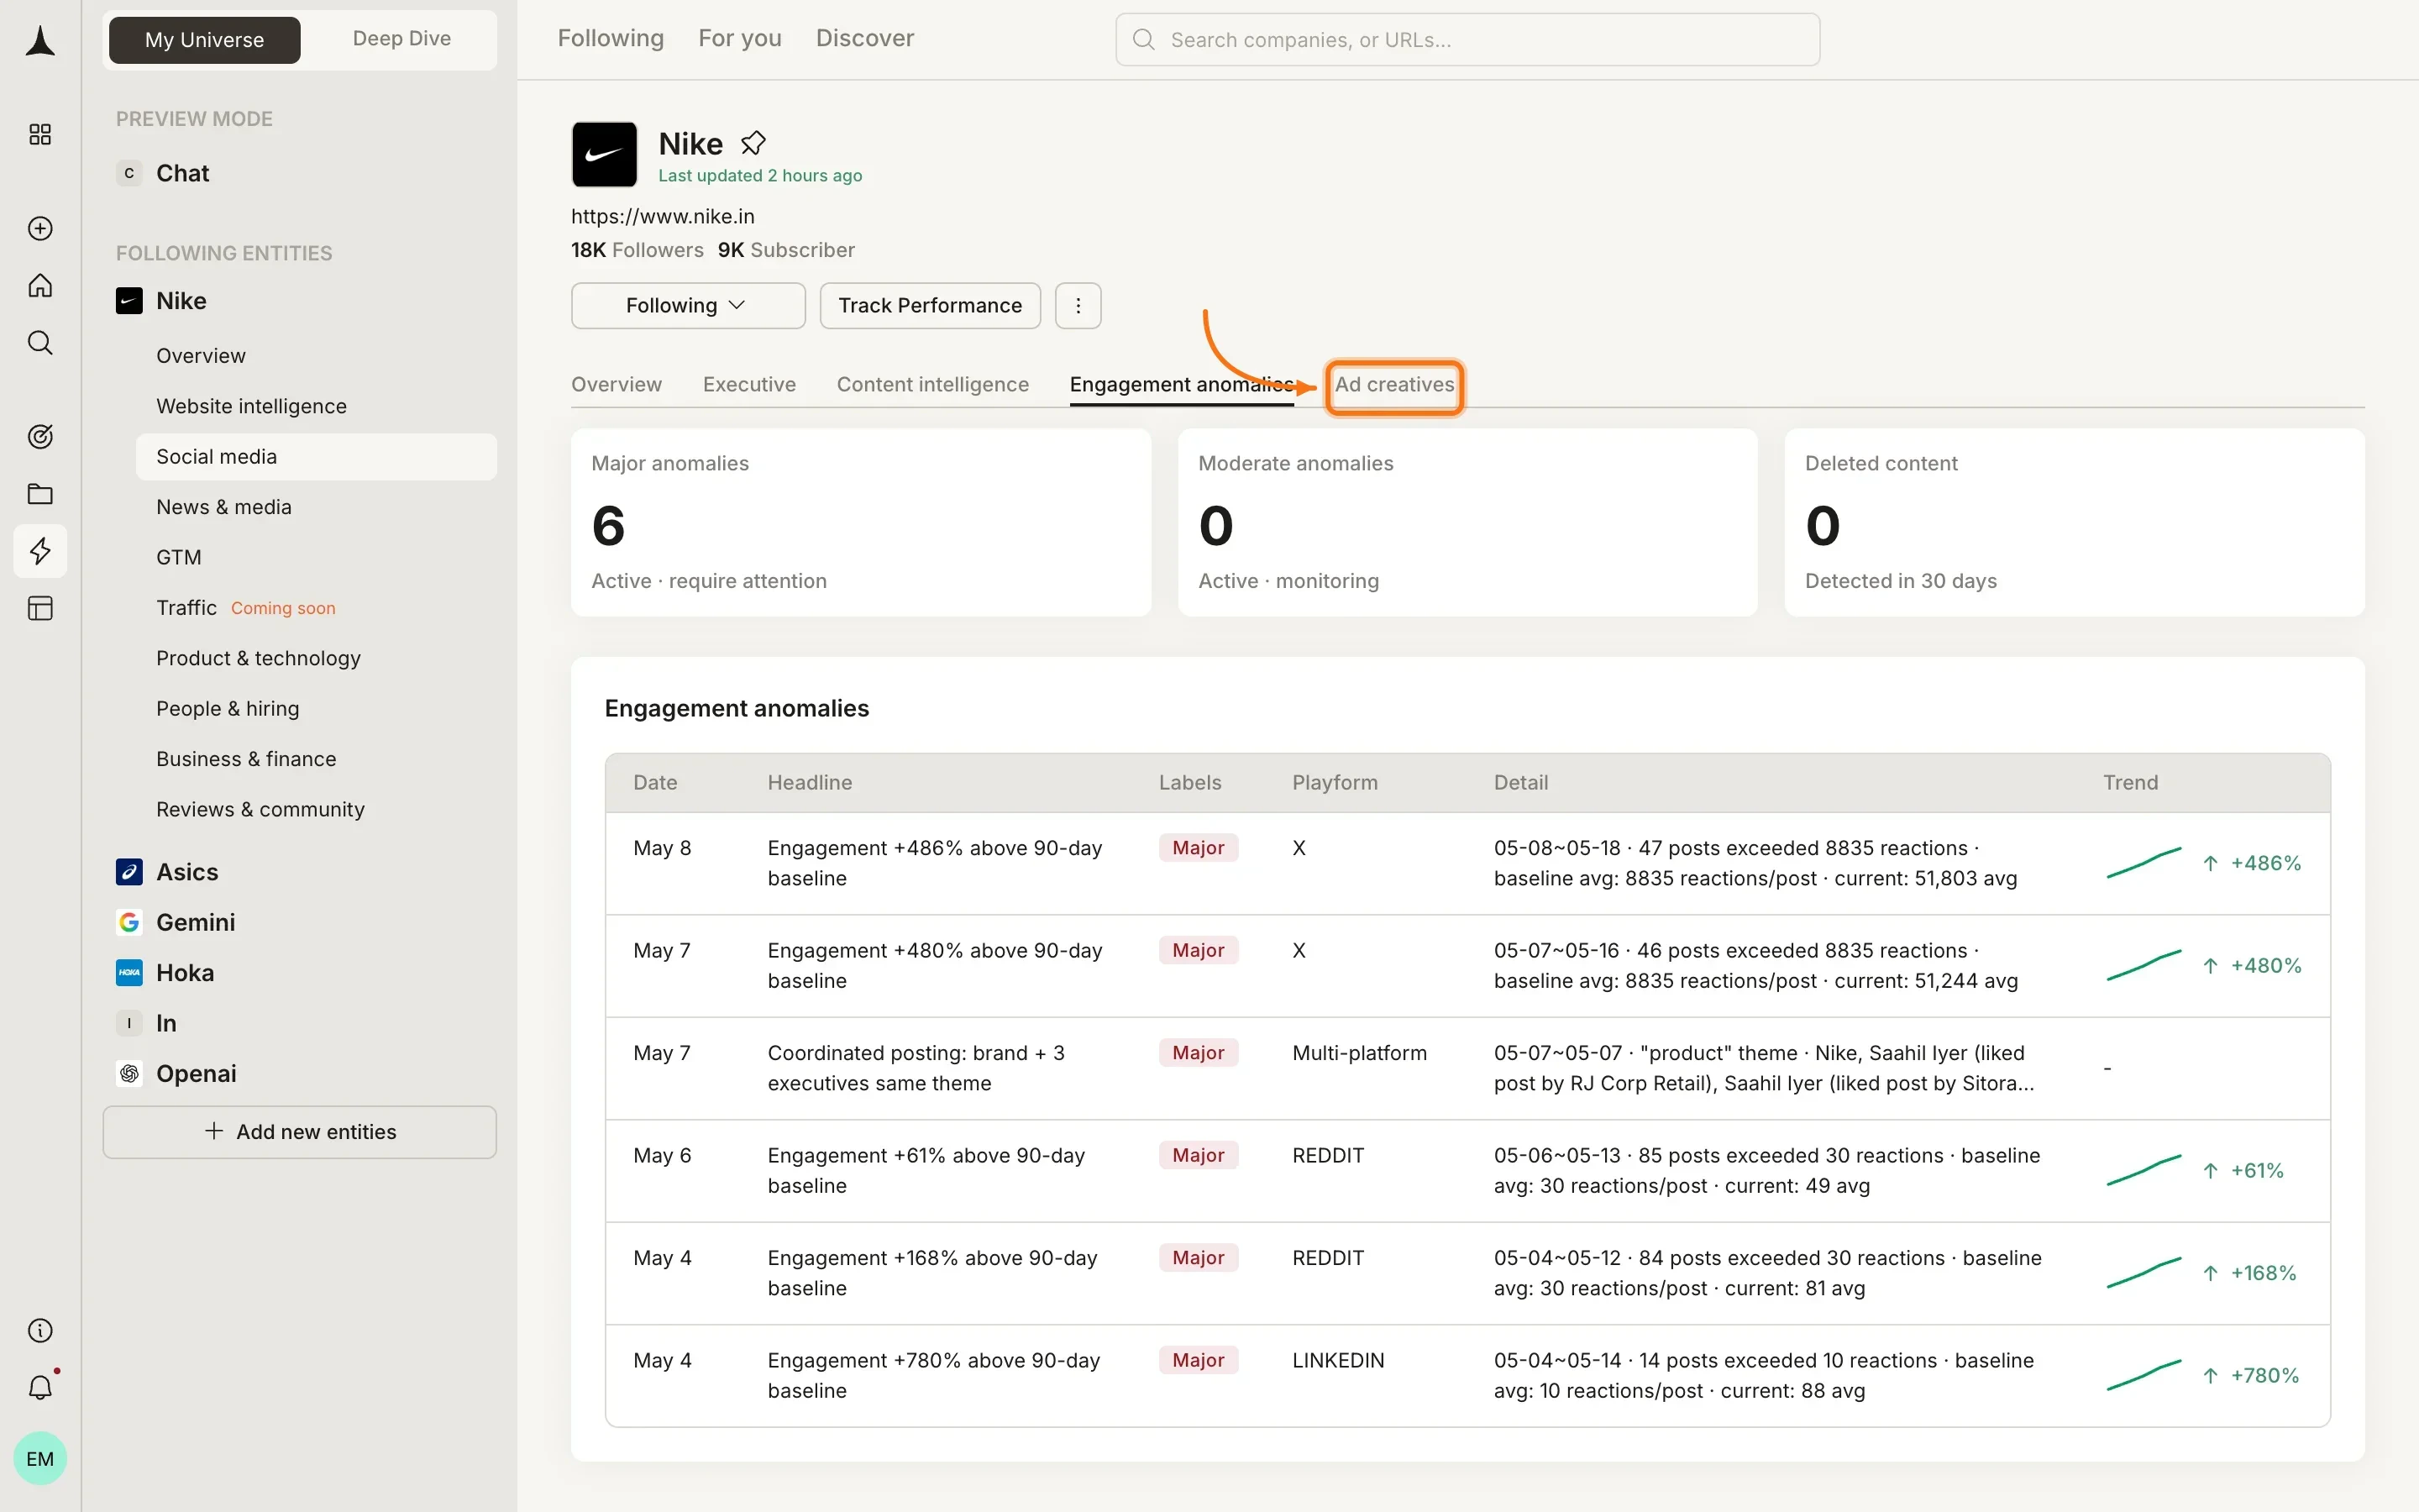Click the up arrow beside +780%
Image resolution: width=2419 pixels, height=1512 pixels.
2210,1376
